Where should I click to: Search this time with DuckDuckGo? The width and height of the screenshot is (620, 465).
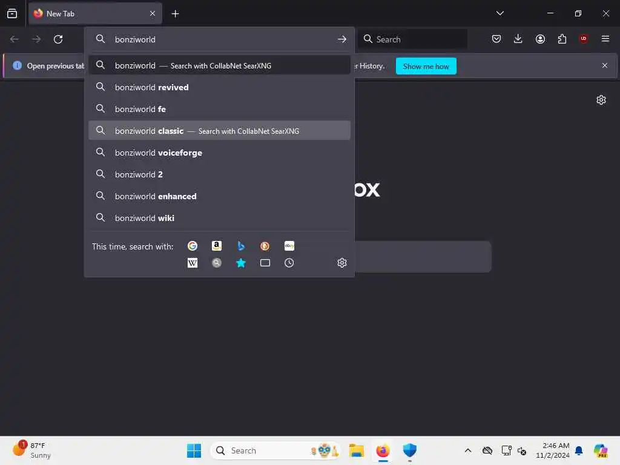[x=265, y=246]
